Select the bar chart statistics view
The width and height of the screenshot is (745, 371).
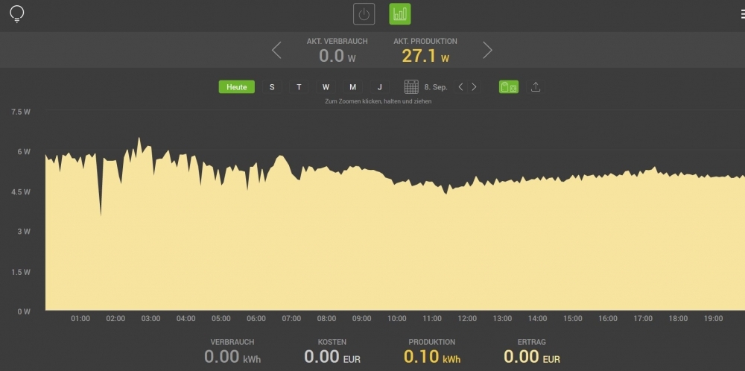400,14
